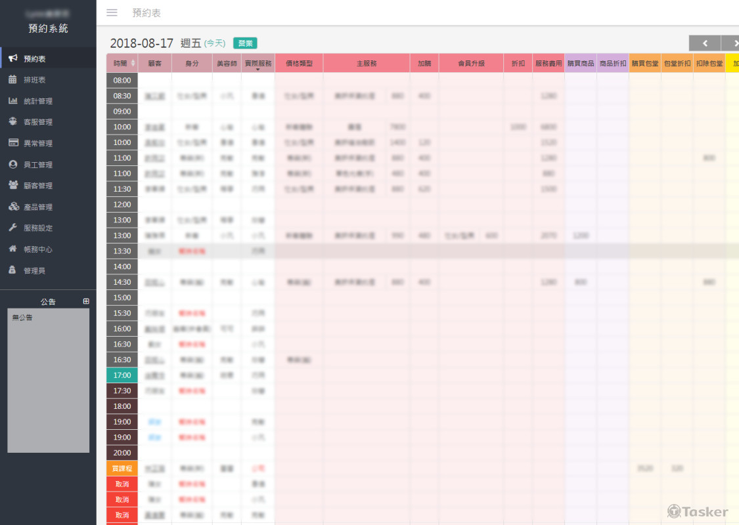The height and width of the screenshot is (525, 739).
Task: Open 管理員 in the sidebar
Action: [34, 270]
